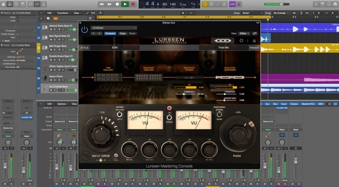Image resolution: width=339 pixels, height=187 pixels.
Task: Click the Editors scissors button in control bar
Action: [44, 4]
